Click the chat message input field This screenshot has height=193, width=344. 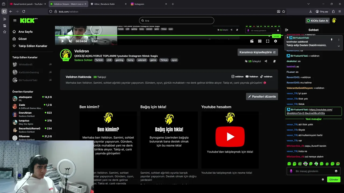tap(313, 171)
